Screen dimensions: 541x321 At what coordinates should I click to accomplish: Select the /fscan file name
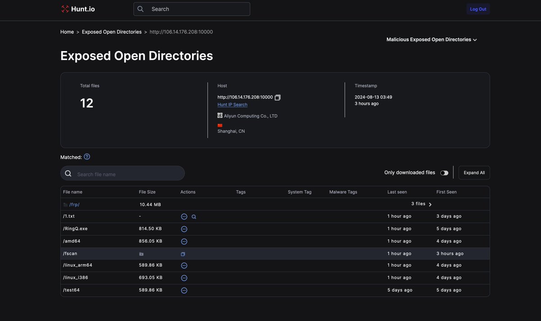pos(70,254)
